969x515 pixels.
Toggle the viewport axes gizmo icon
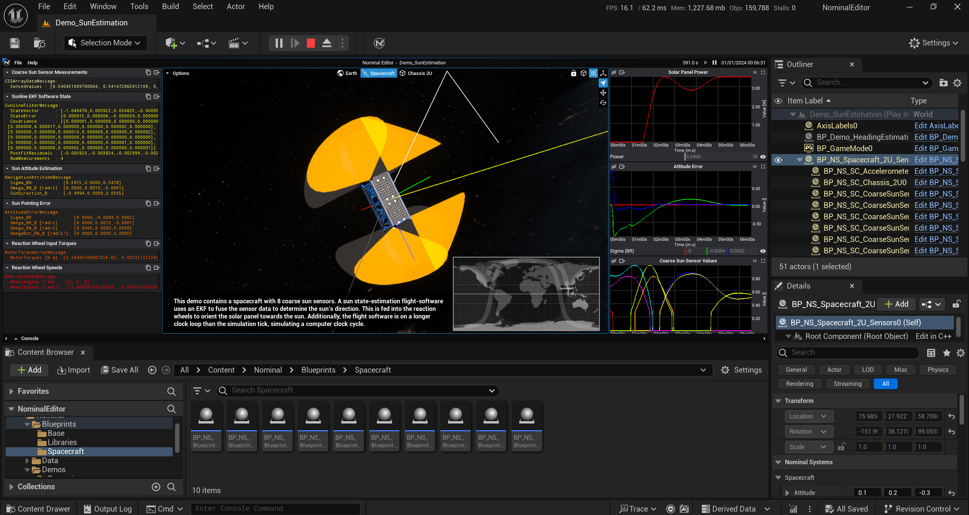click(x=603, y=73)
